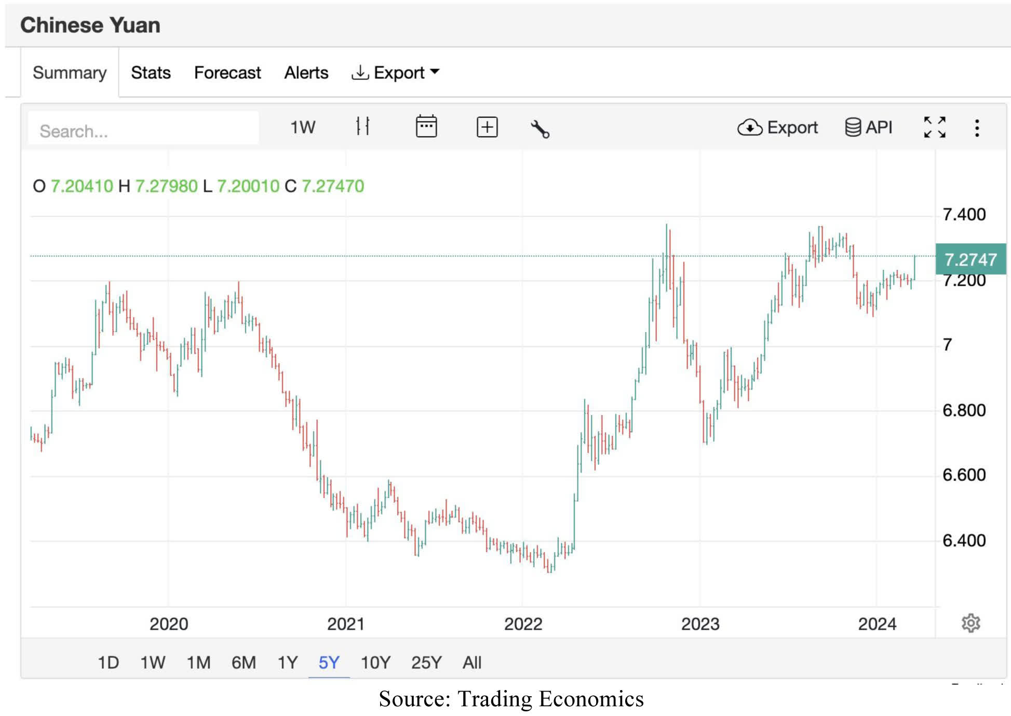Enable the 25Y time range view
Screen dimensions: 1011x716
coord(425,663)
